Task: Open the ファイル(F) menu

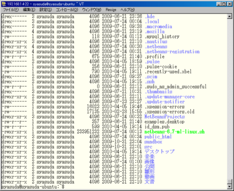Action: [11, 9]
